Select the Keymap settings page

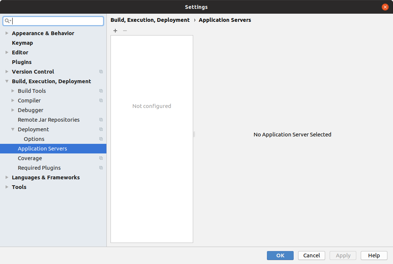coord(22,43)
